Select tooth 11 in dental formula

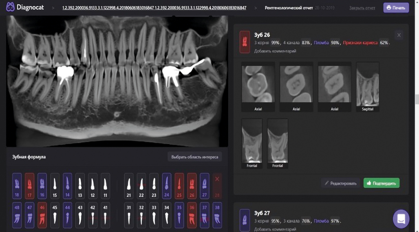(x=105, y=186)
